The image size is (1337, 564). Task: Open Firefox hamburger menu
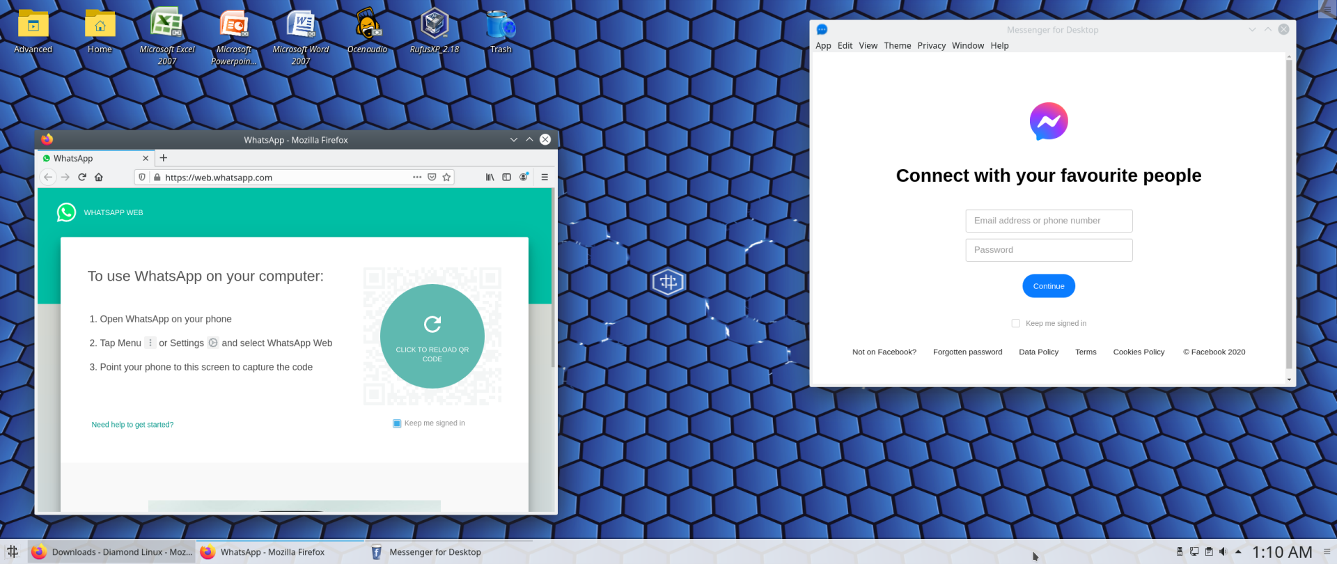(x=545, y=177)
